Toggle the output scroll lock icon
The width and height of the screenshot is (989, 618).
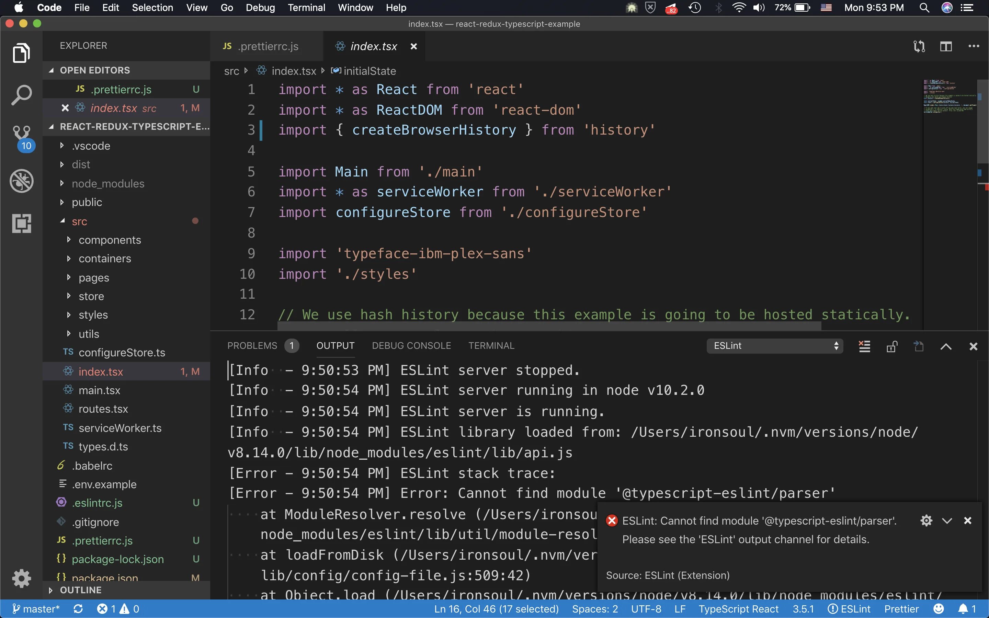tap(892, 346)
